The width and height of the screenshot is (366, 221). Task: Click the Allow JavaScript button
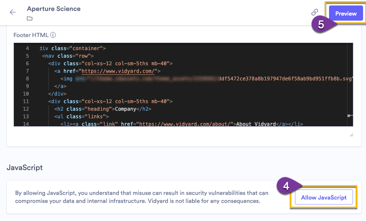point(323,197)
